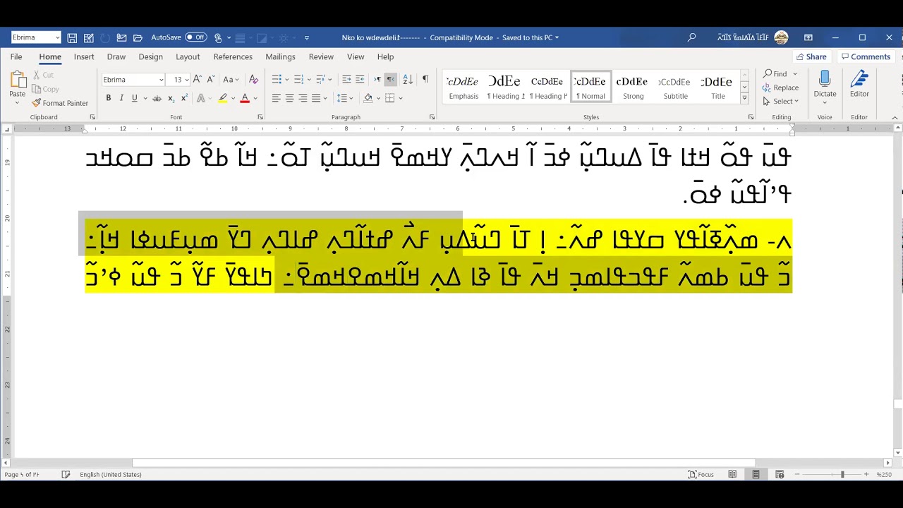The width and height of the screenshot is (903, 508).
Task: Apply Italic formatting
Action: [x=121, y=98]
